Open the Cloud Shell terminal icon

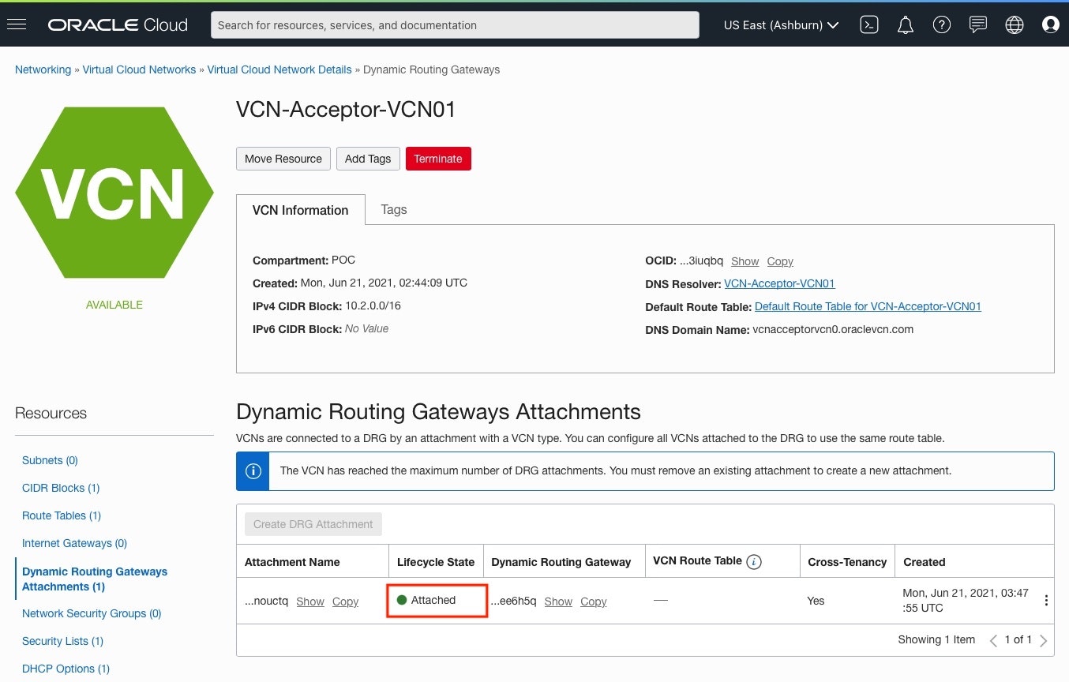(869, 24)
